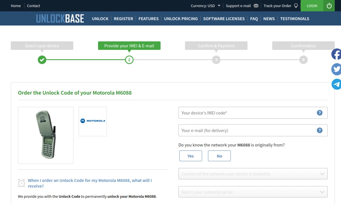
Task: Click the 'Order the Unlock Code' heading
Action: point(75,93)
